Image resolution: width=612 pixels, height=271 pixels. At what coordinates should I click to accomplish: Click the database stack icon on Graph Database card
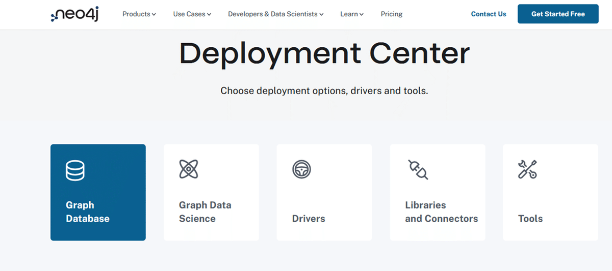[75, 170]
